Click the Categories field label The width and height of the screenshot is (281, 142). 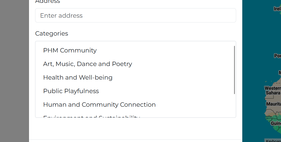point(52,34)
